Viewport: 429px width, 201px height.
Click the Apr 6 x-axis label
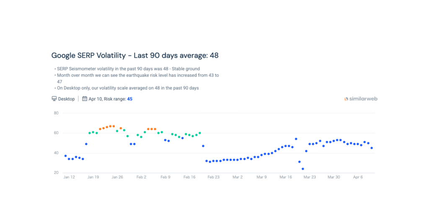click(358, 177)
